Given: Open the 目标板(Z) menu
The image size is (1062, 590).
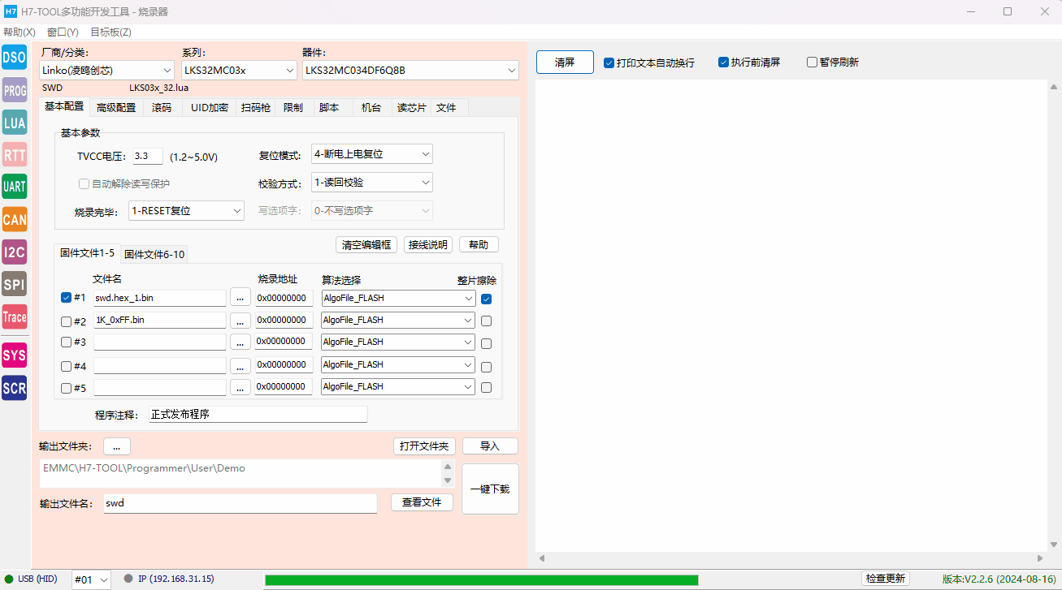Looking at the screenshot, I should [x=111, y=32].
